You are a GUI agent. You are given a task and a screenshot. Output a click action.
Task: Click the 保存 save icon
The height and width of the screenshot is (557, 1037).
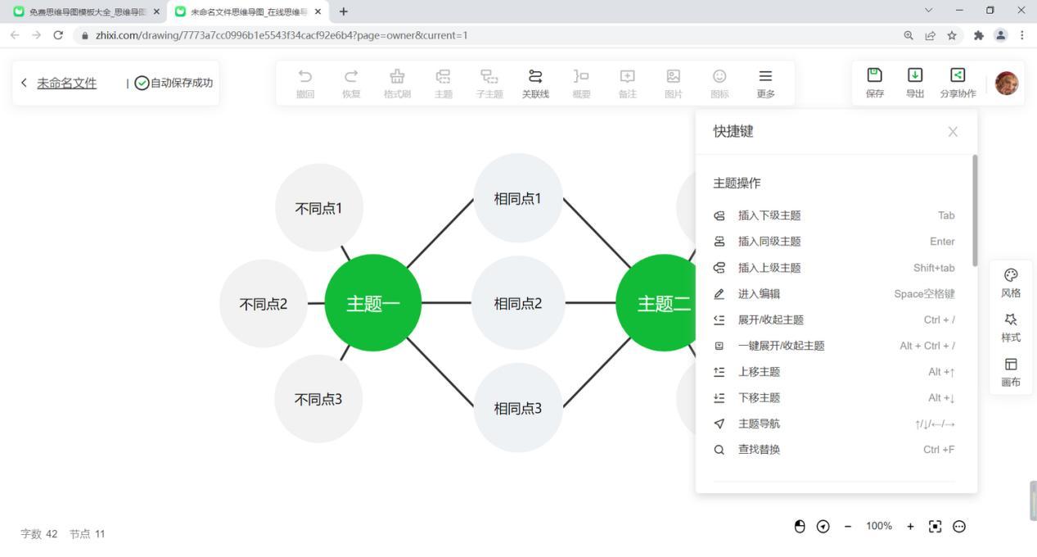pyautogui.click(x=875, y=83)
